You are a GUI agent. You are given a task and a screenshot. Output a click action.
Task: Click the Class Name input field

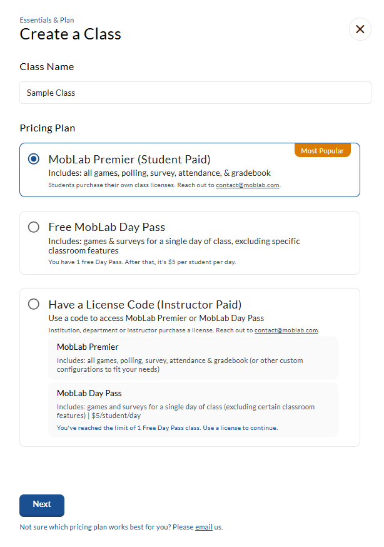pos(195,93)
